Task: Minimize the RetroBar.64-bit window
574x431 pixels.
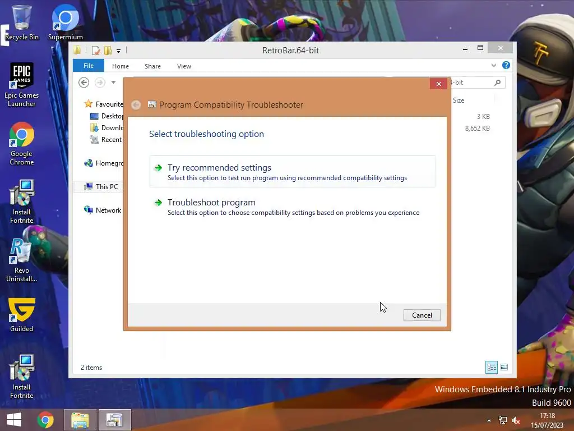Action: pyautogui.click(x=465, y=49)
